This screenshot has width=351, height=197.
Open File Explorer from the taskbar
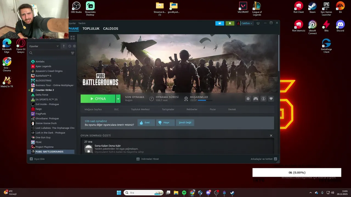pyautogui.click(x=176, y=193)
